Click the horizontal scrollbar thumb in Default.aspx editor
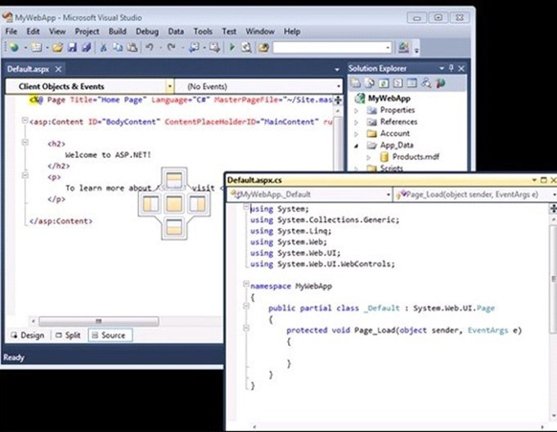 [99, 322]
